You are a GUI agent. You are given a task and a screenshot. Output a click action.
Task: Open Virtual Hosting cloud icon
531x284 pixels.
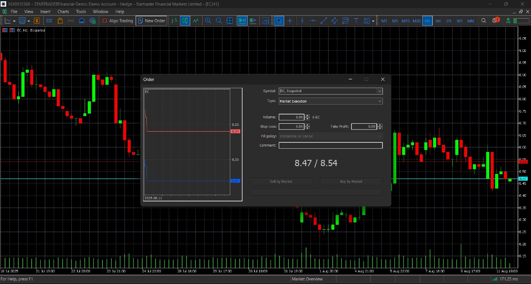pyautogui.click(x=81, y=21)
